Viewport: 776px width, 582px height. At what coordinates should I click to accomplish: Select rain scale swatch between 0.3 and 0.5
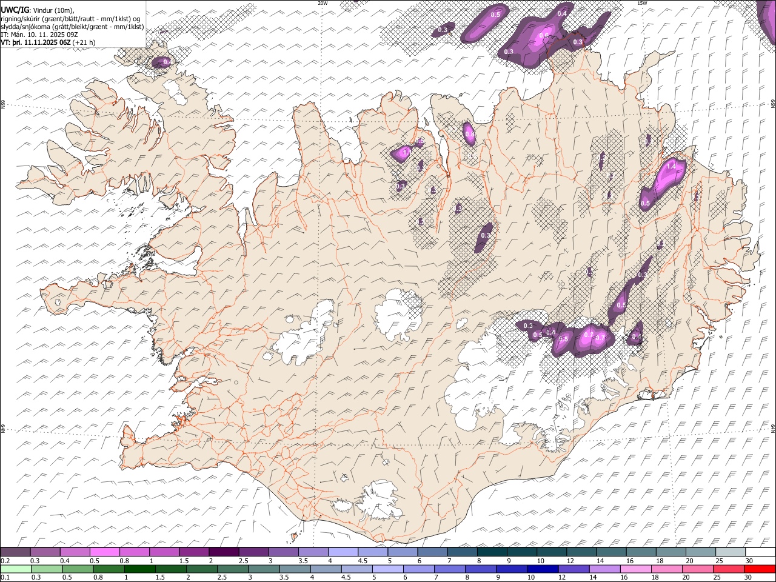click(x=47, y=569)
